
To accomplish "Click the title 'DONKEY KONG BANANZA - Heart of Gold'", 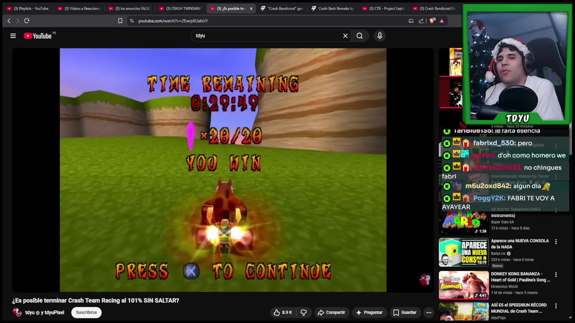I will click(520, 277).
